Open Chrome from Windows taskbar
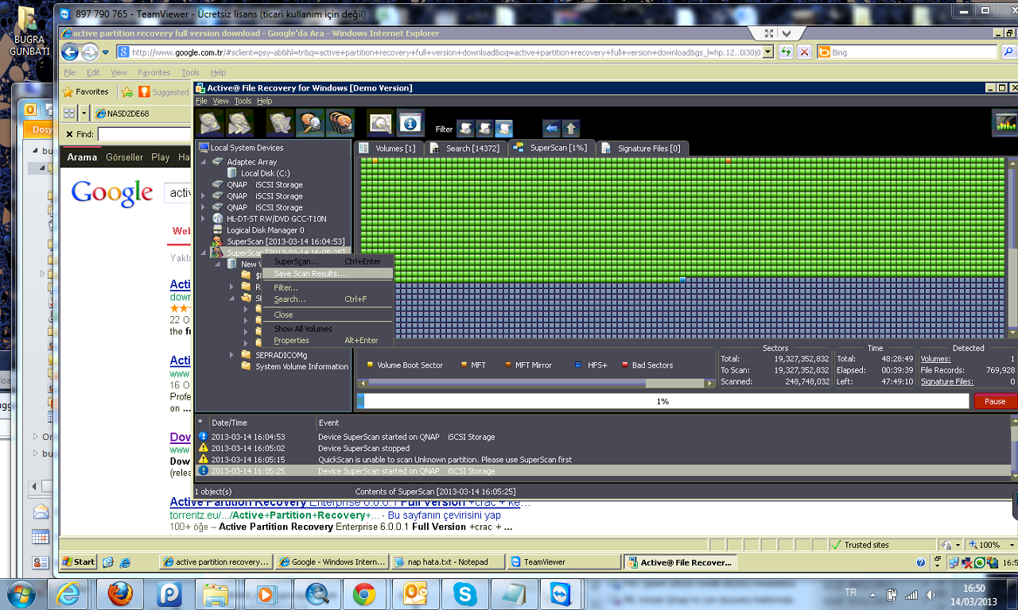Viewport: 1018px width, 610px height. 364,594
